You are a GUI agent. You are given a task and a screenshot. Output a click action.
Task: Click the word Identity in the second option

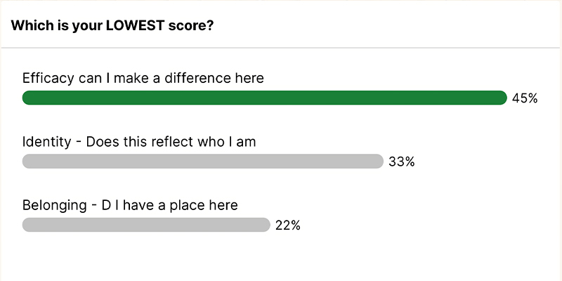46,142
